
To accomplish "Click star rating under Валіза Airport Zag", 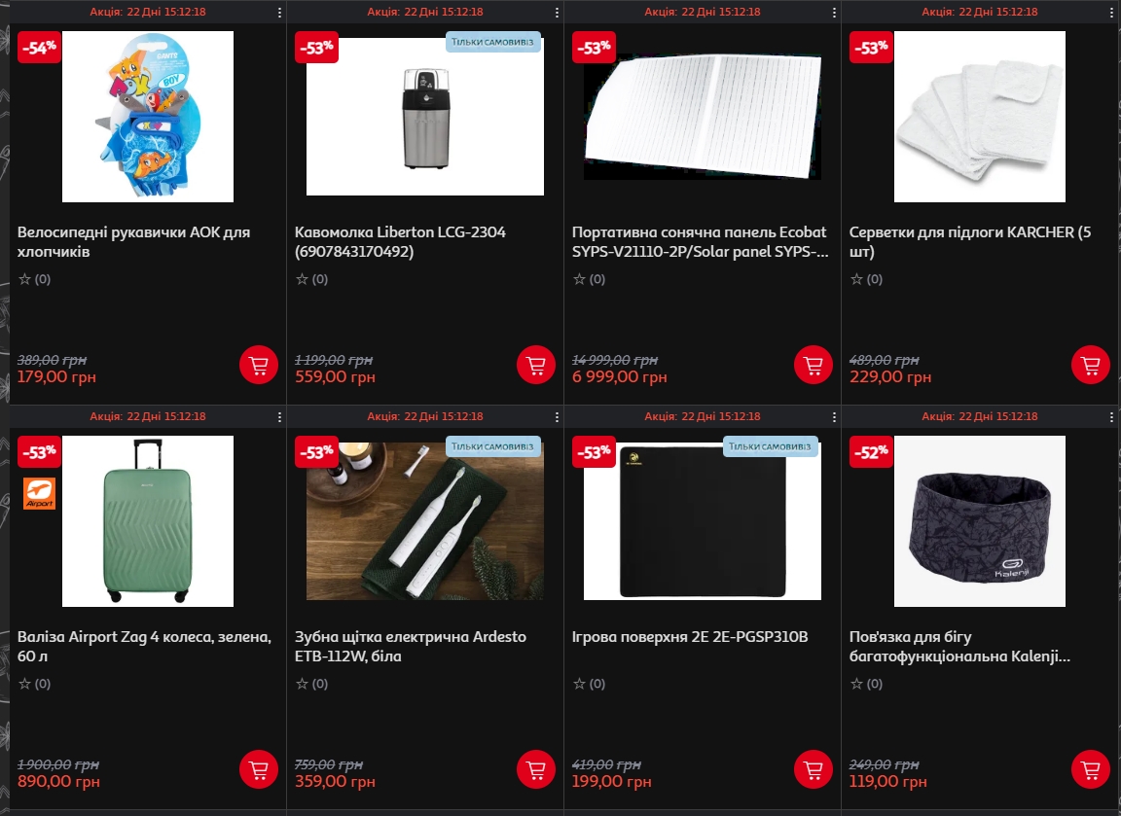I will (24, 684).
